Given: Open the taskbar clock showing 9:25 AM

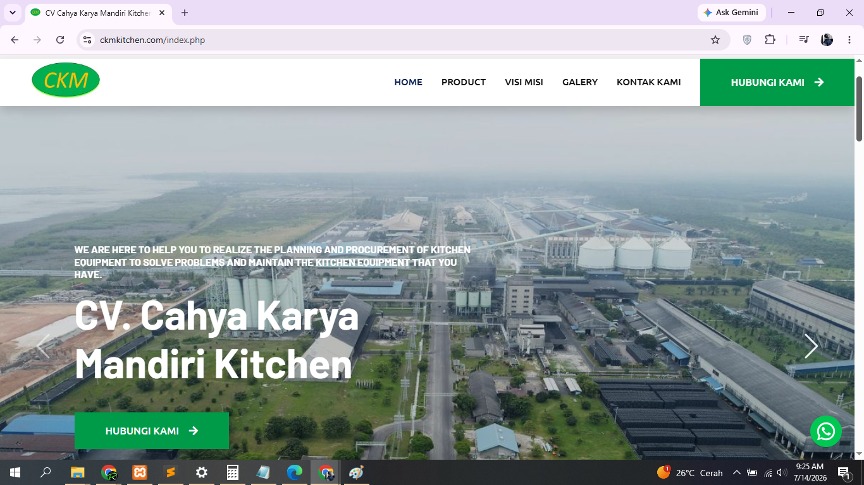Looking at the screenshot, I should pos(810,472).
